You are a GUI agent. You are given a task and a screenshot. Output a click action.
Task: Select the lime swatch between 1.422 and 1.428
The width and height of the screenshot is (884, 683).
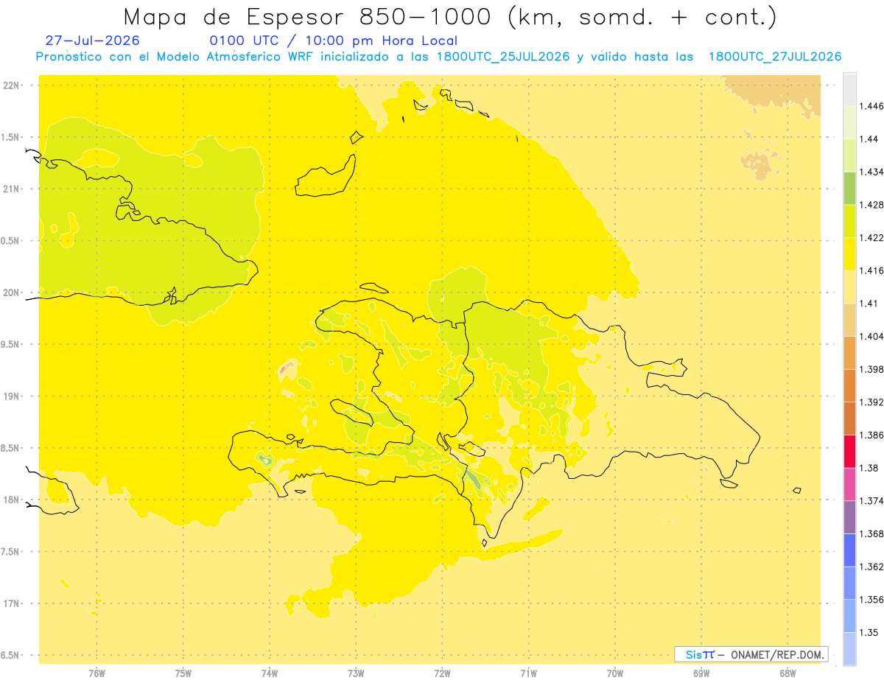coord(849,221)
